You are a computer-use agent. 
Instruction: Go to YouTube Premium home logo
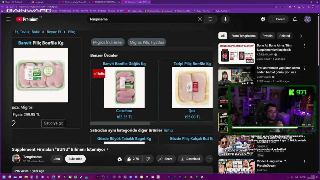click(27, 19)
